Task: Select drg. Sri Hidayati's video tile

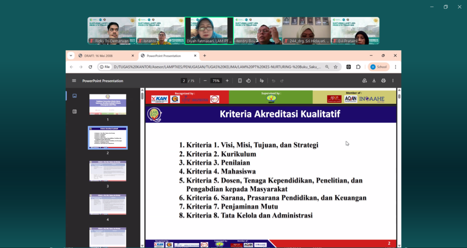Action: 306,31
